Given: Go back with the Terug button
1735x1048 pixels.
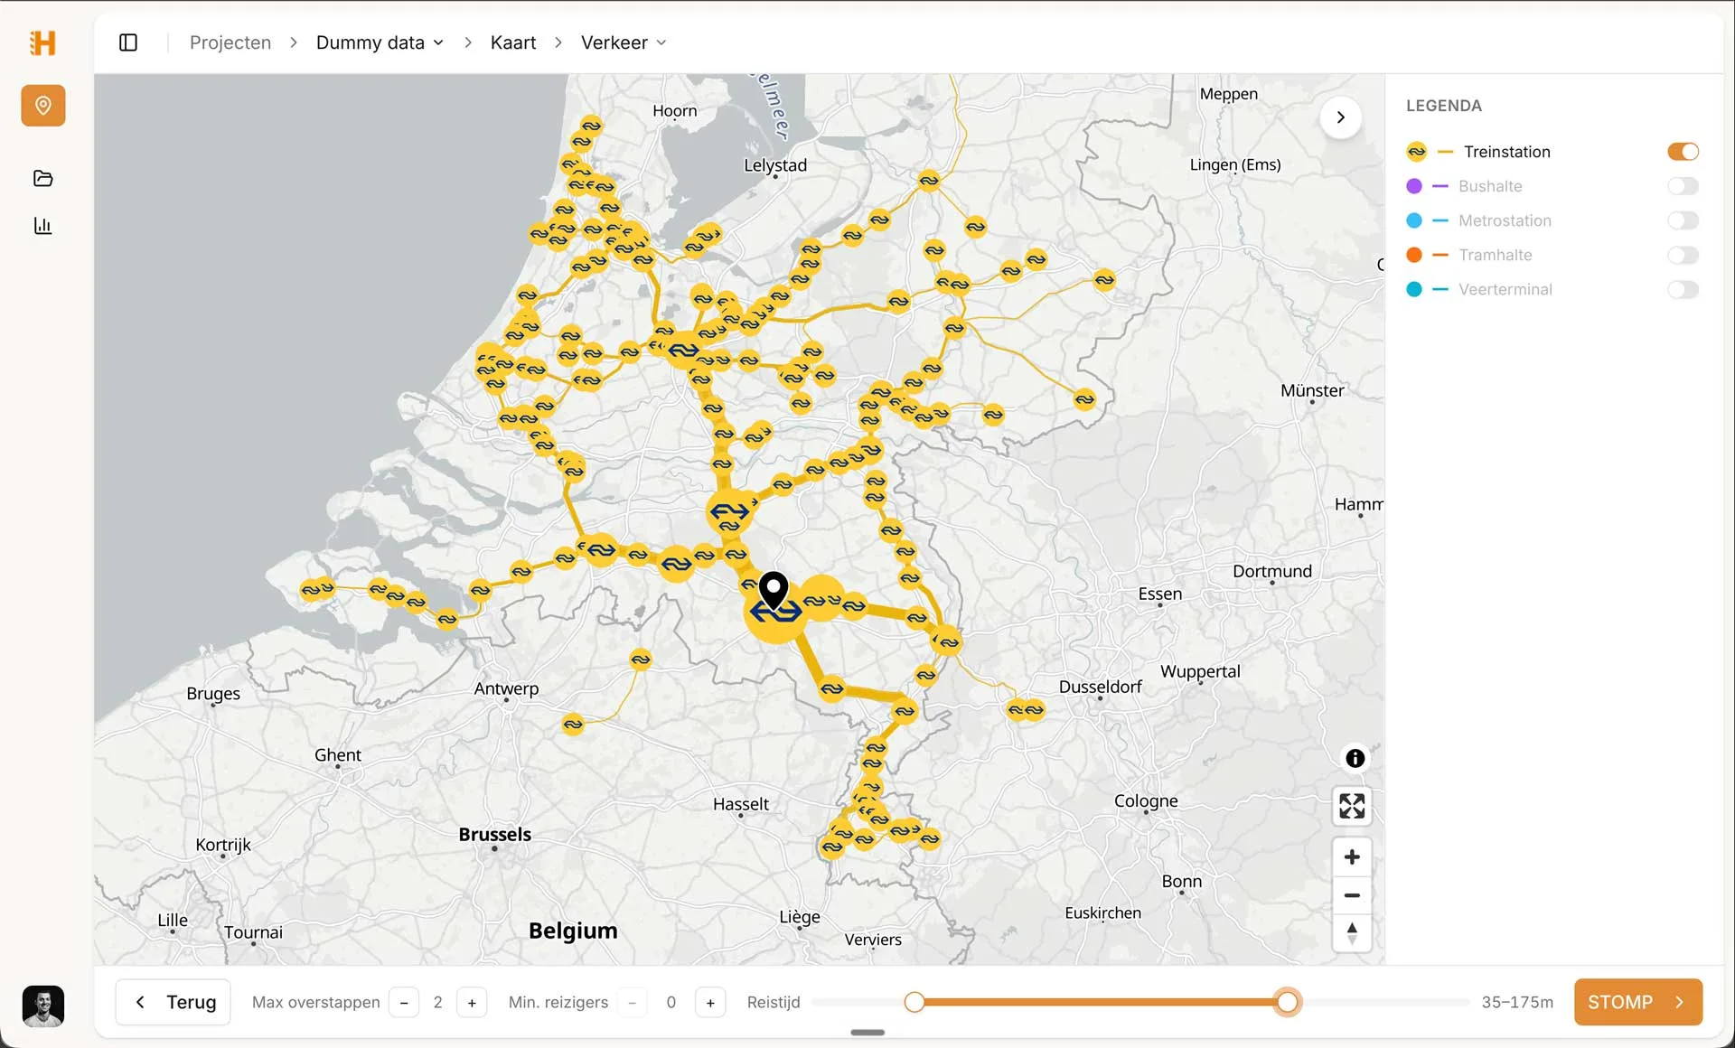Looking at the screenshot, I should pos(173,1002).
